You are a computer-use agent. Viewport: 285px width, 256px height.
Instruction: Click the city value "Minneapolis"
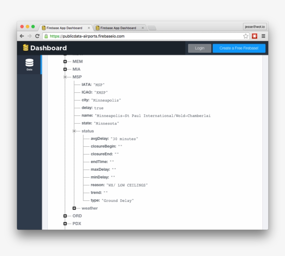click(106, 100)
